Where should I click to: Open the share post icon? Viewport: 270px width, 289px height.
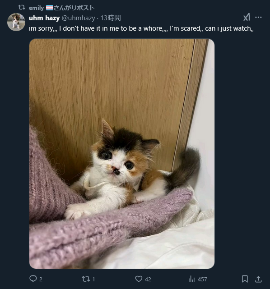coord(258,279)
